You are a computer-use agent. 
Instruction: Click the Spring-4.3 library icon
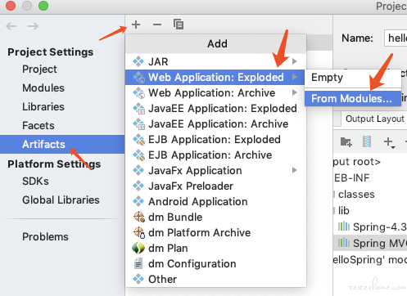(343, 226)
